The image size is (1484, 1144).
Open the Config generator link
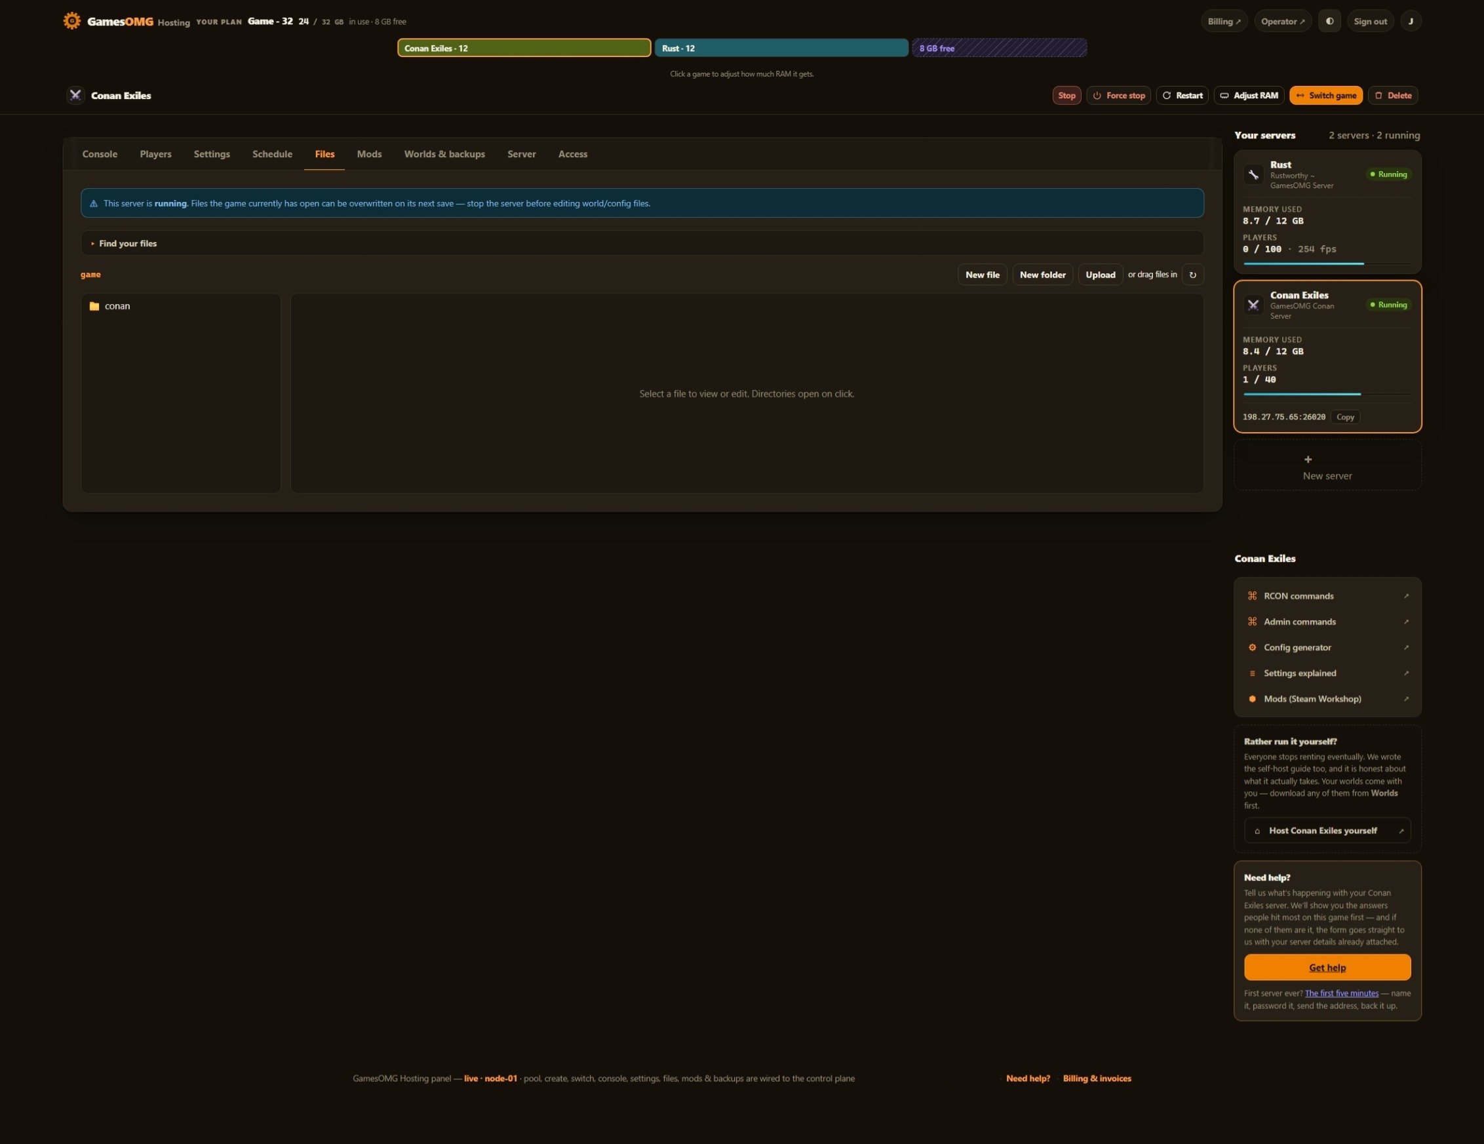coord(1327,648)
